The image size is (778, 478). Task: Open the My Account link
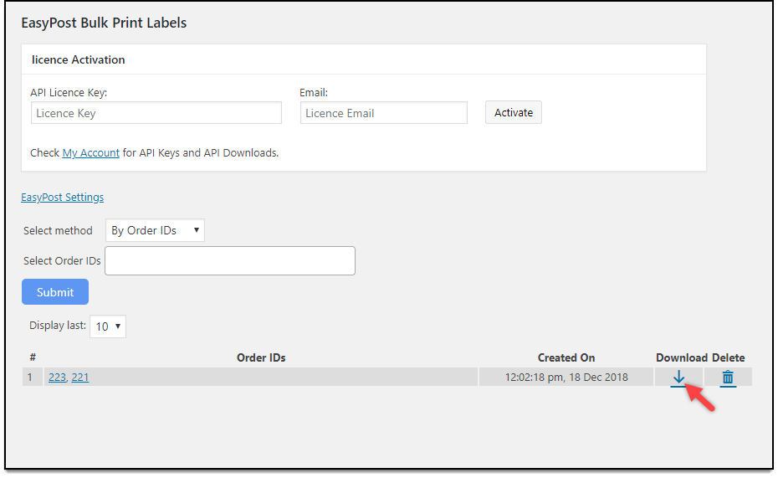pos(91,153)
